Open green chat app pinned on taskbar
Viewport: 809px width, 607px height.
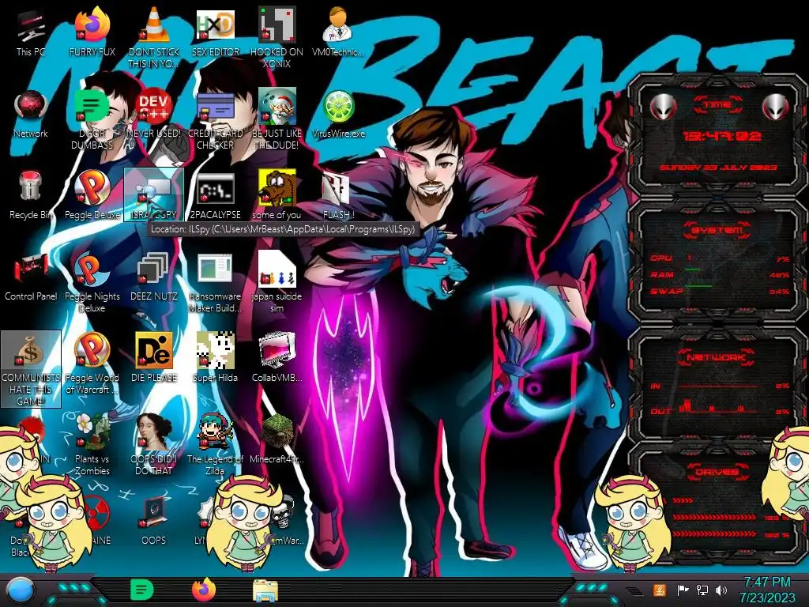142,590
